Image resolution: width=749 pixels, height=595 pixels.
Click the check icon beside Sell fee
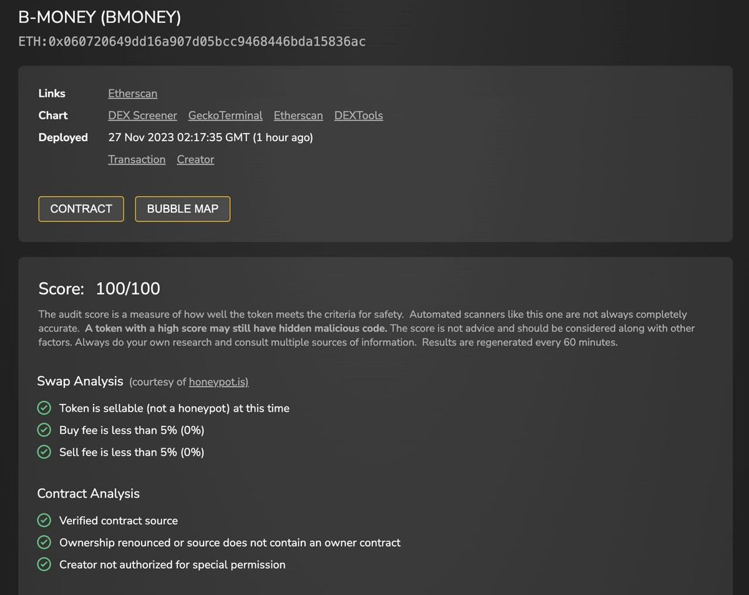[44, 452]
